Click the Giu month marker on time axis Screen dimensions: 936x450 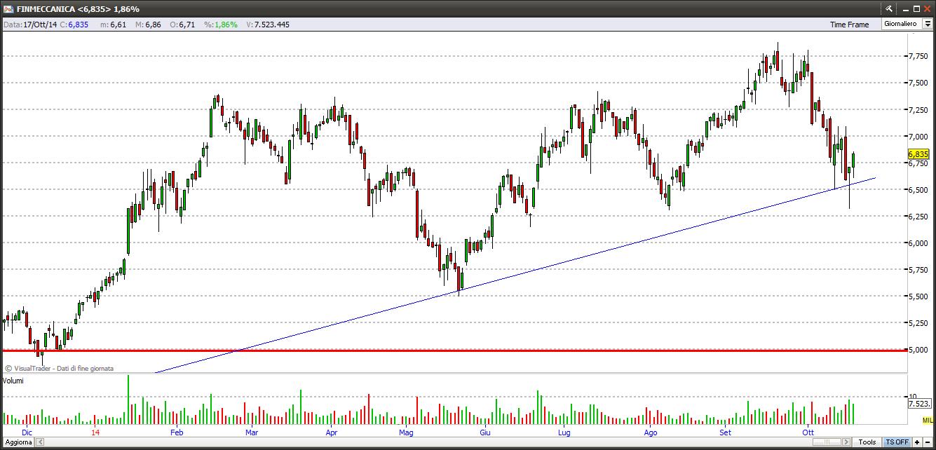[485, 432]
